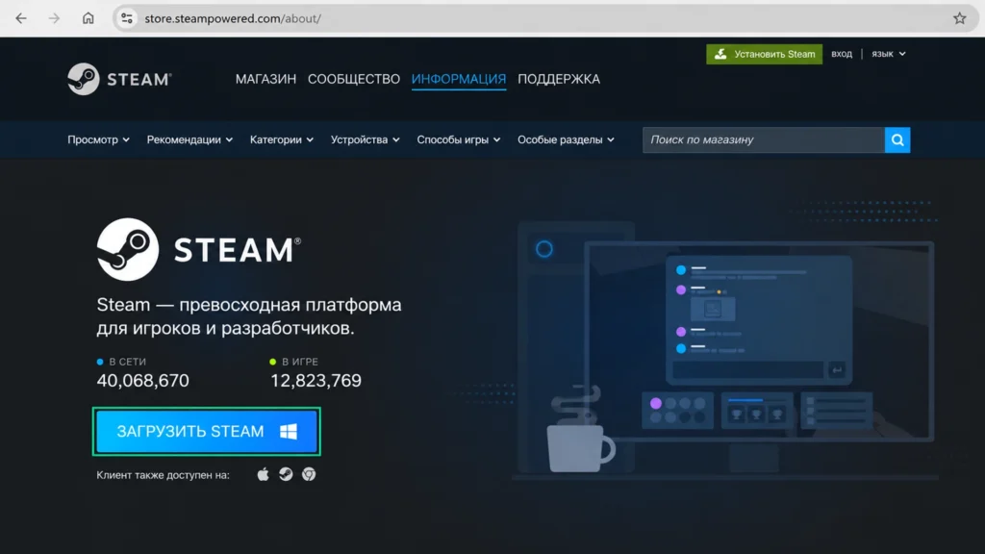Click the Steam platform tagline heading
985x554 pixels.
click(x=249, y=315)
